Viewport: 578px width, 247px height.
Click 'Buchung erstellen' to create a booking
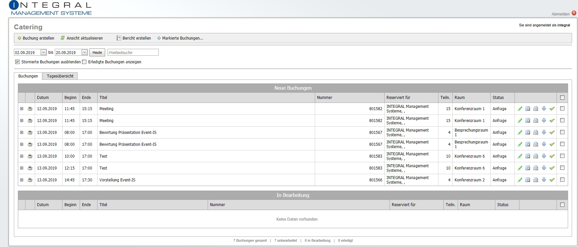36,38
